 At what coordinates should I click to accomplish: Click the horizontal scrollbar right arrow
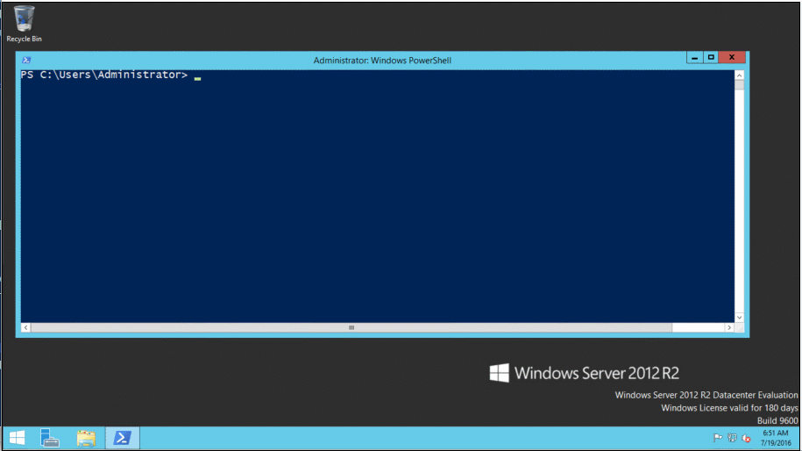(x=729, y=327)
